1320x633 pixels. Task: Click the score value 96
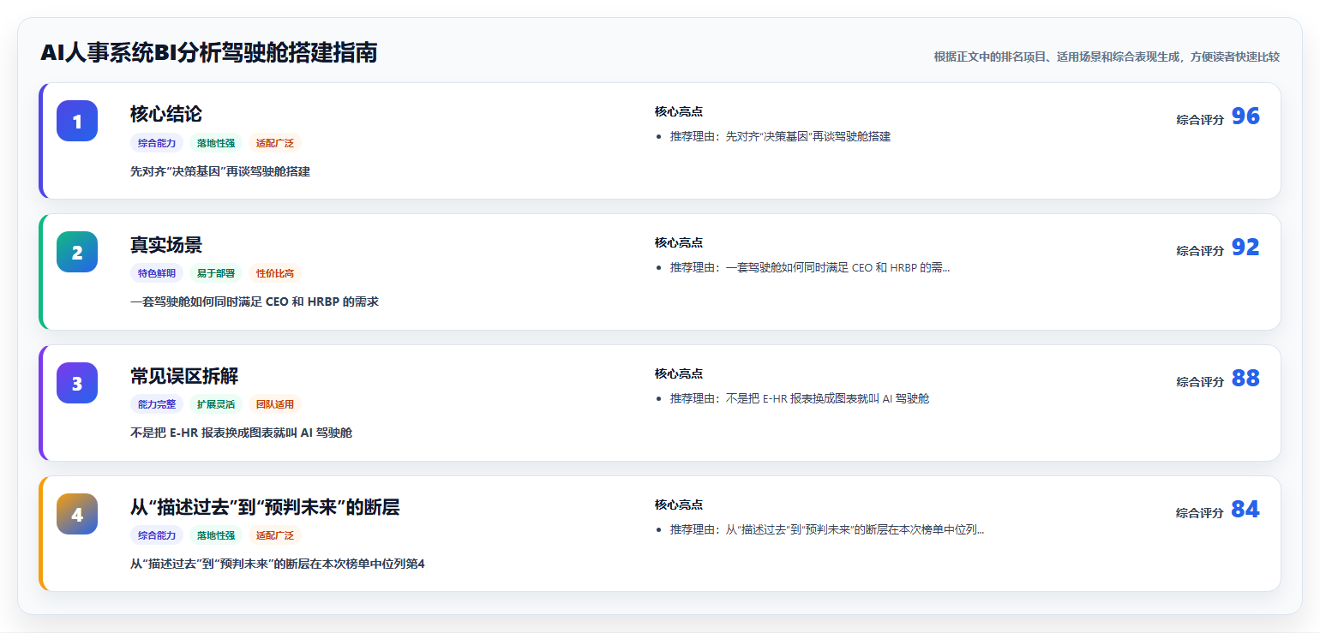click(1245, 116)
